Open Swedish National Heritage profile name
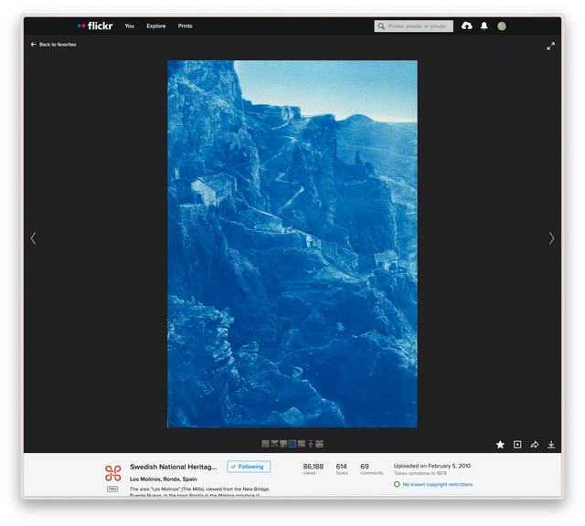Screen dimensions: 585x526 [173, 467]
